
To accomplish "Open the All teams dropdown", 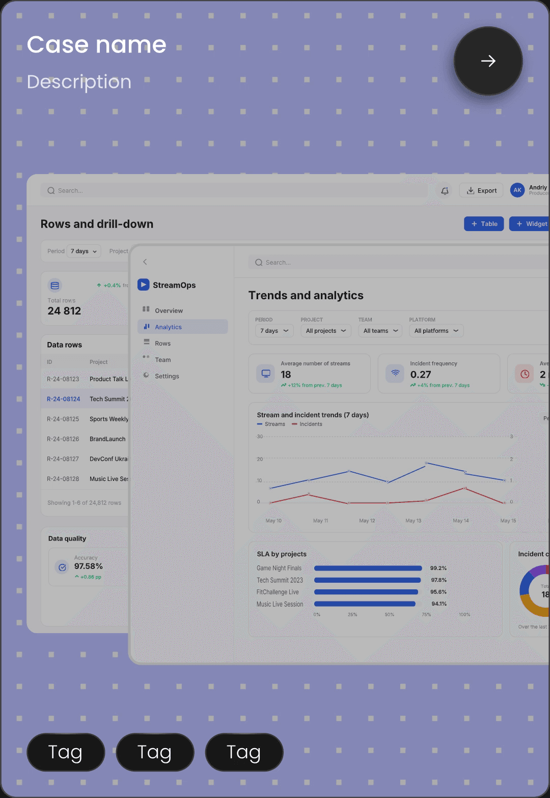I will (x=380, y=331).
